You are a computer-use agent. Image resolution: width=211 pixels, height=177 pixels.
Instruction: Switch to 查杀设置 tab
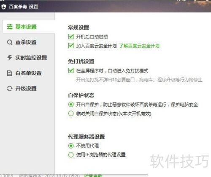click(26, 42)
